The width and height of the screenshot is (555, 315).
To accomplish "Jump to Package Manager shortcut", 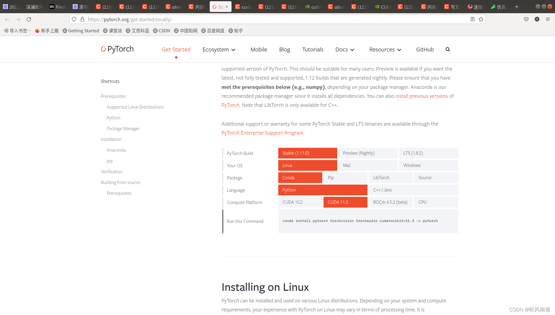I will (x=123, y=129).
